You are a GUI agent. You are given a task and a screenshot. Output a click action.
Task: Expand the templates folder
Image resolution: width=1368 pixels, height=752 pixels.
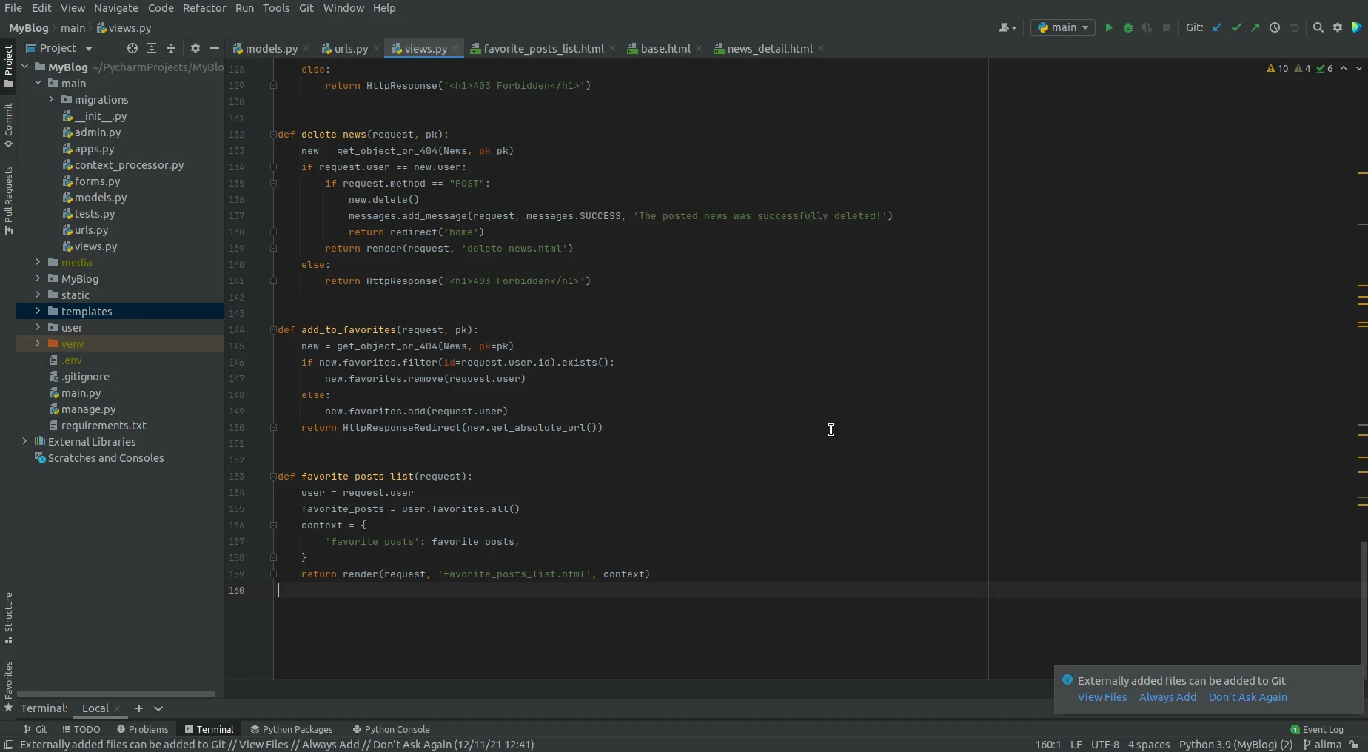(x=38, y=311)
